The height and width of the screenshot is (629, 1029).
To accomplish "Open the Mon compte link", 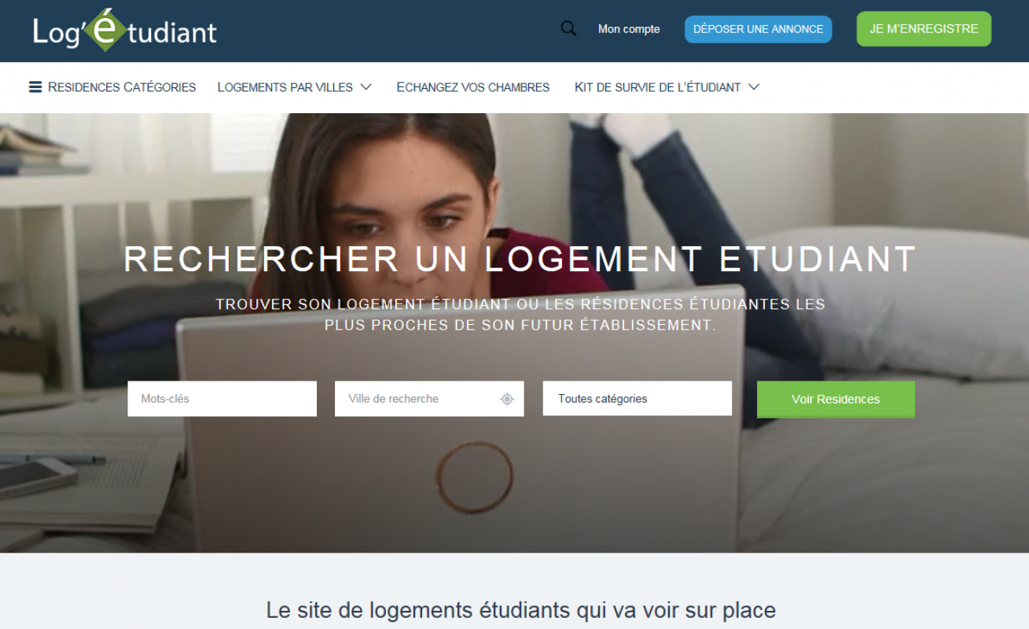I will [x=629, y=29].
